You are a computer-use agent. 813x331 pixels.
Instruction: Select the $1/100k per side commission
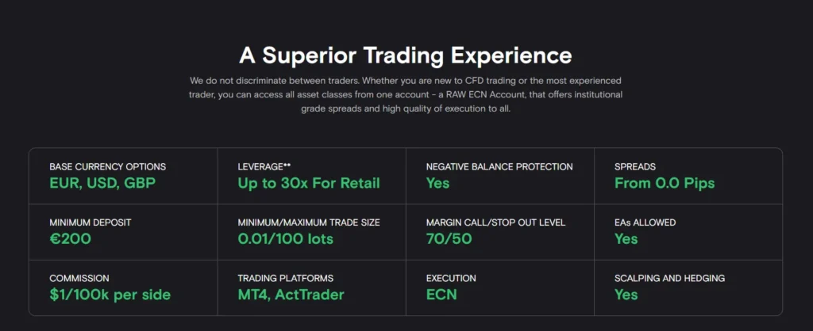point(110,295)
